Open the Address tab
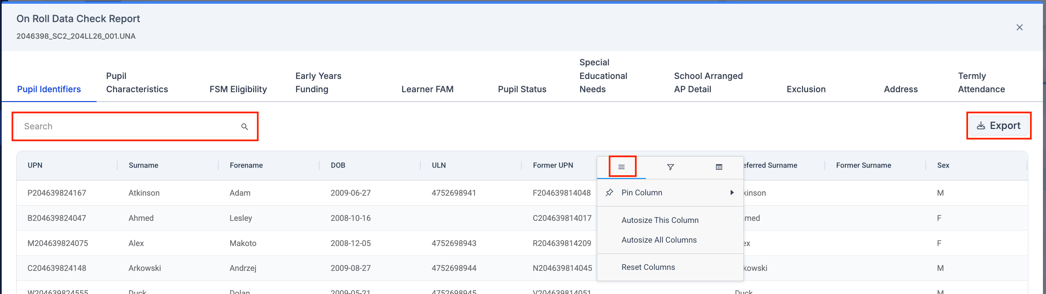Screen dimensions: 1046x294 (x=900, y=89)
